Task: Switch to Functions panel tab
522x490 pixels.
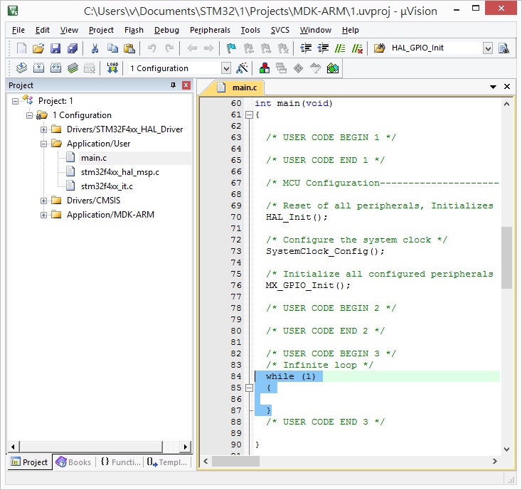Action: pos(120,462)
